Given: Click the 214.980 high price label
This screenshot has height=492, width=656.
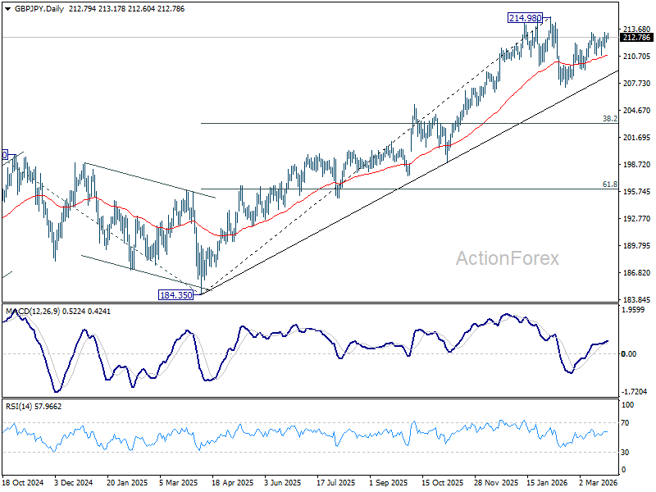Looking at the screenshot, I should (525, 18).
